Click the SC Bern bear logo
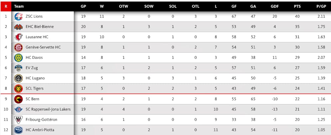 click(18, 99)
